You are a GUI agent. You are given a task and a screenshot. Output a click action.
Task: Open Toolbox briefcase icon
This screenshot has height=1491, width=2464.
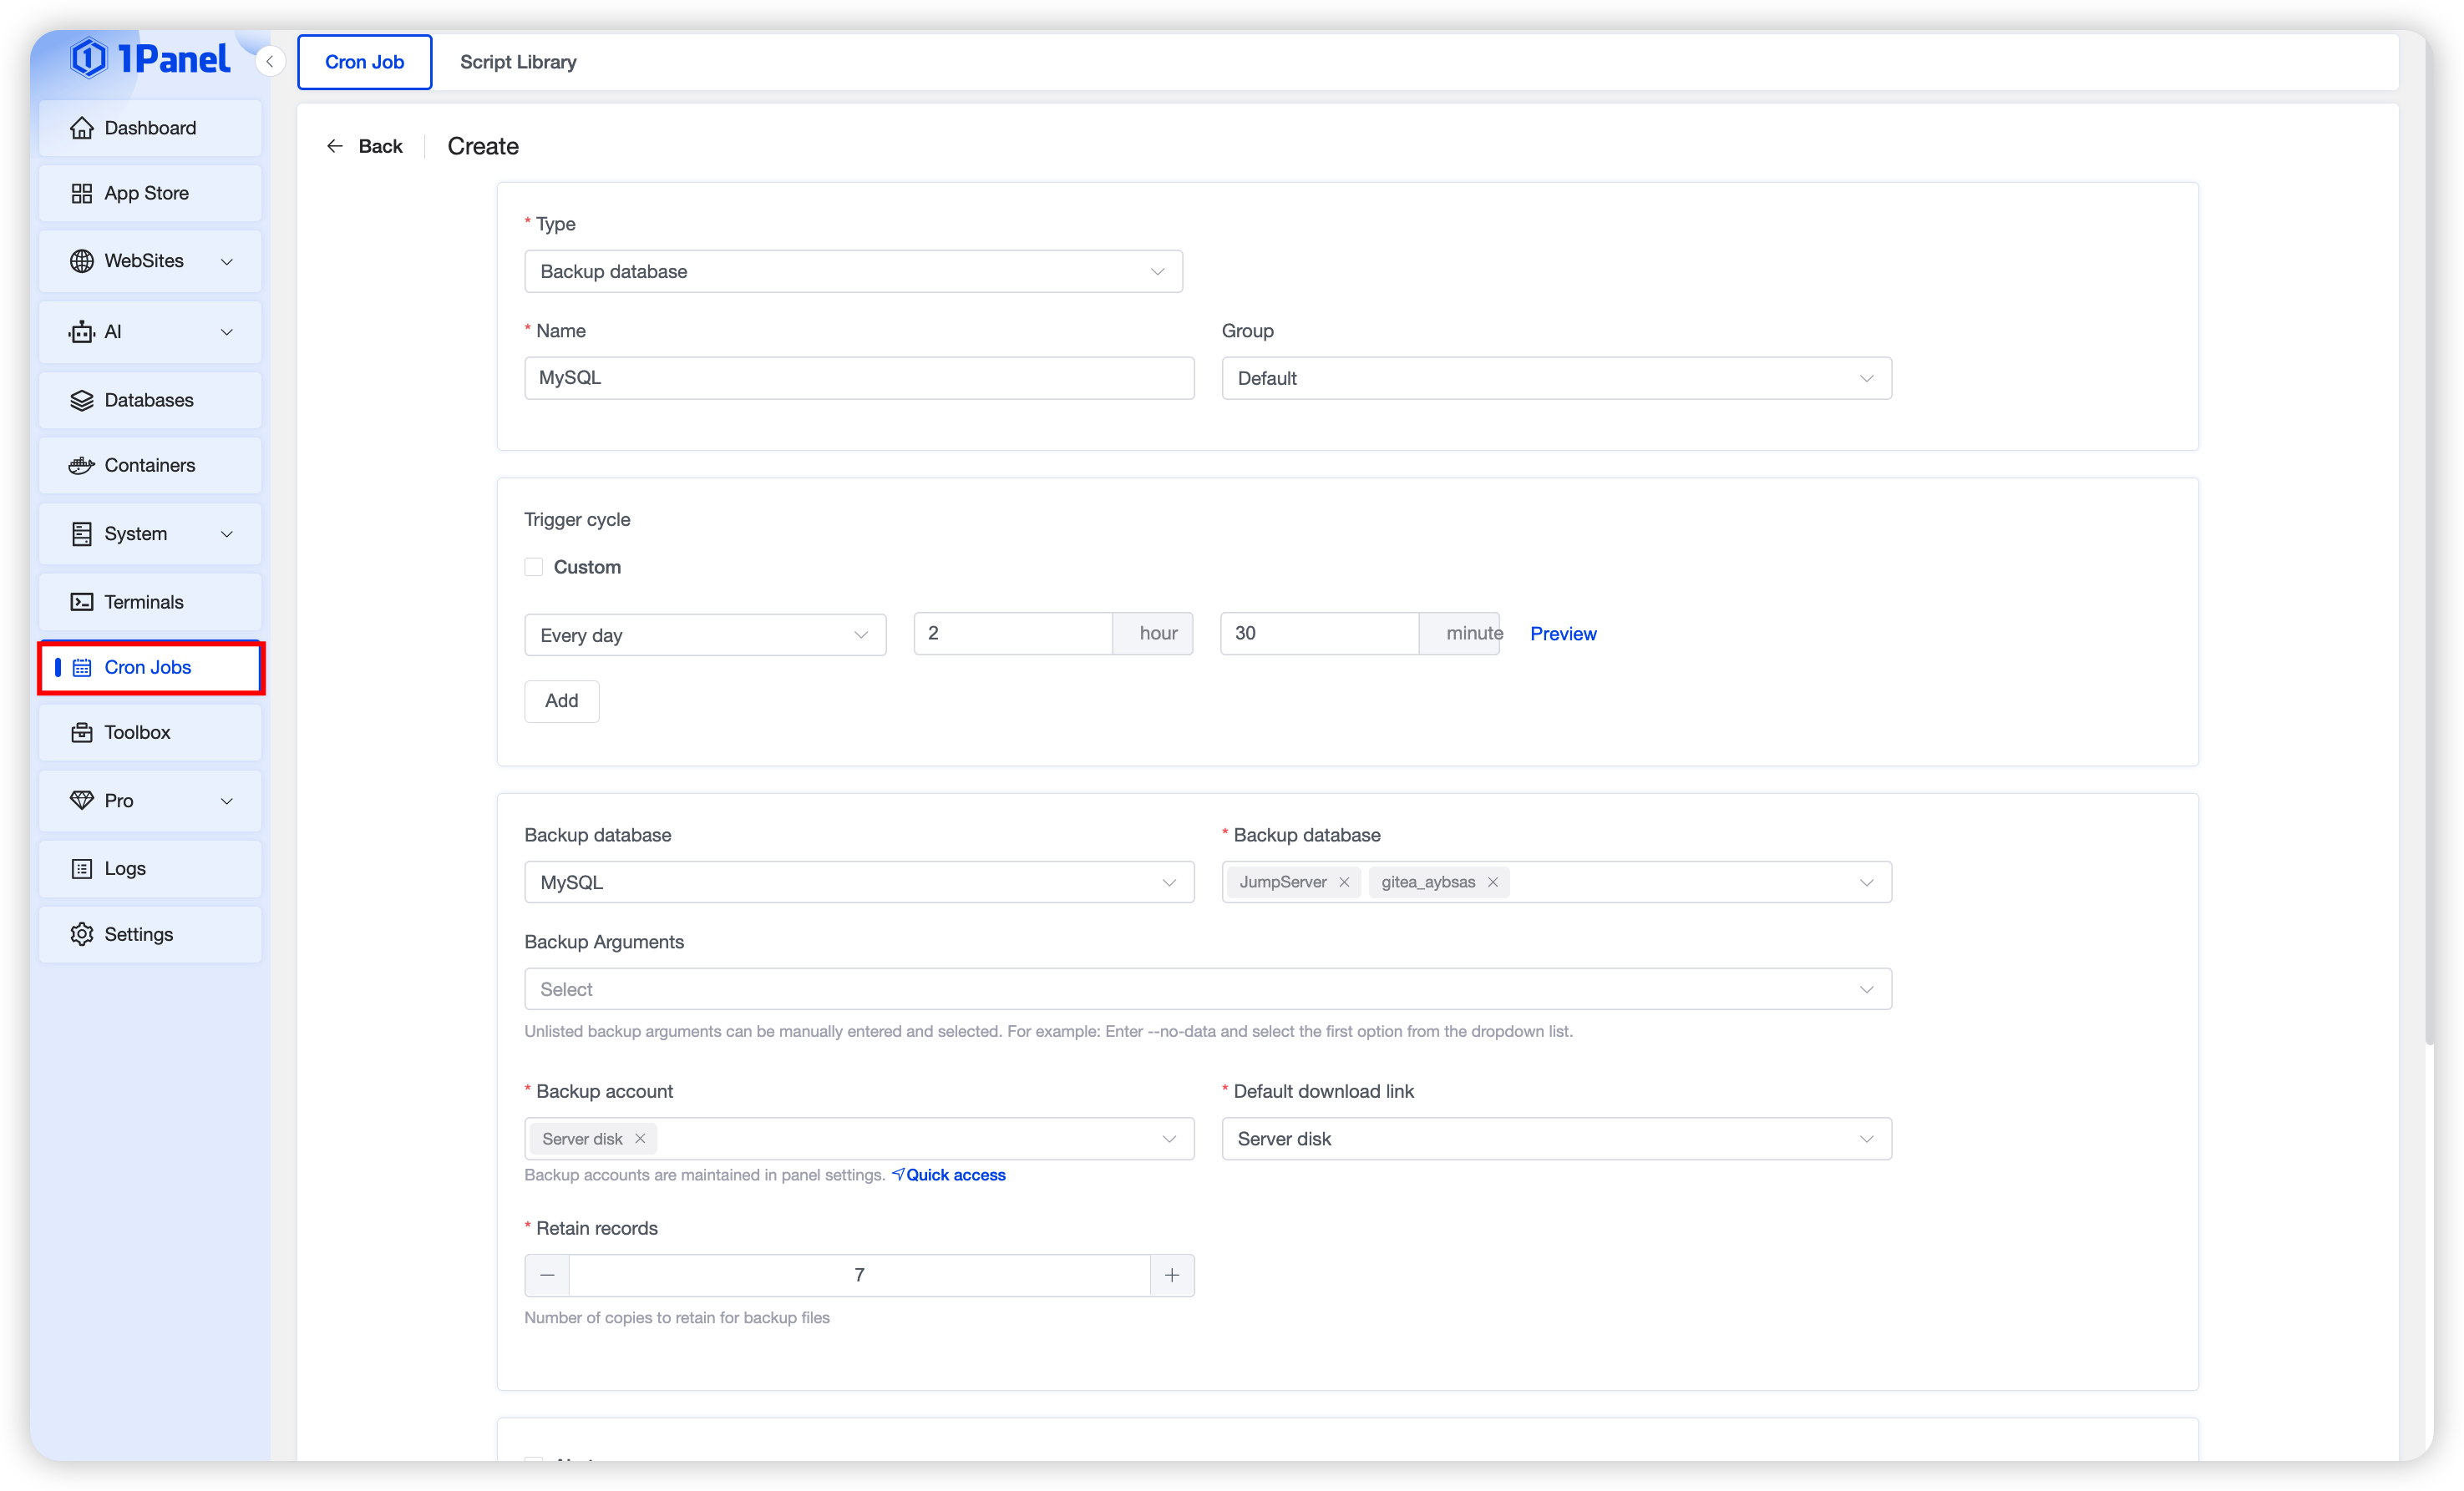point(82,732)
